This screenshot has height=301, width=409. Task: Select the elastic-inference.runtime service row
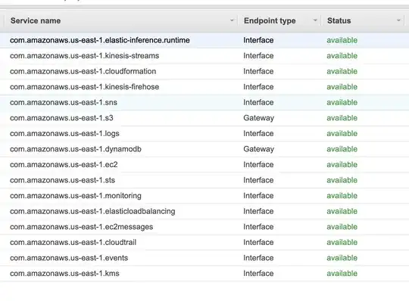[204, 40]
